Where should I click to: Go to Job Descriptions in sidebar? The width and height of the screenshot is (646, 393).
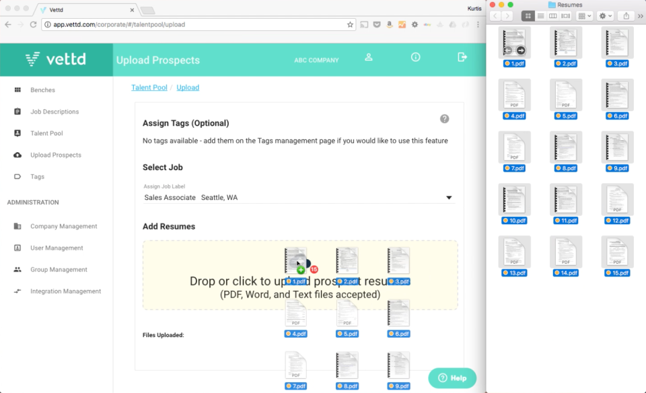(55, 112)
